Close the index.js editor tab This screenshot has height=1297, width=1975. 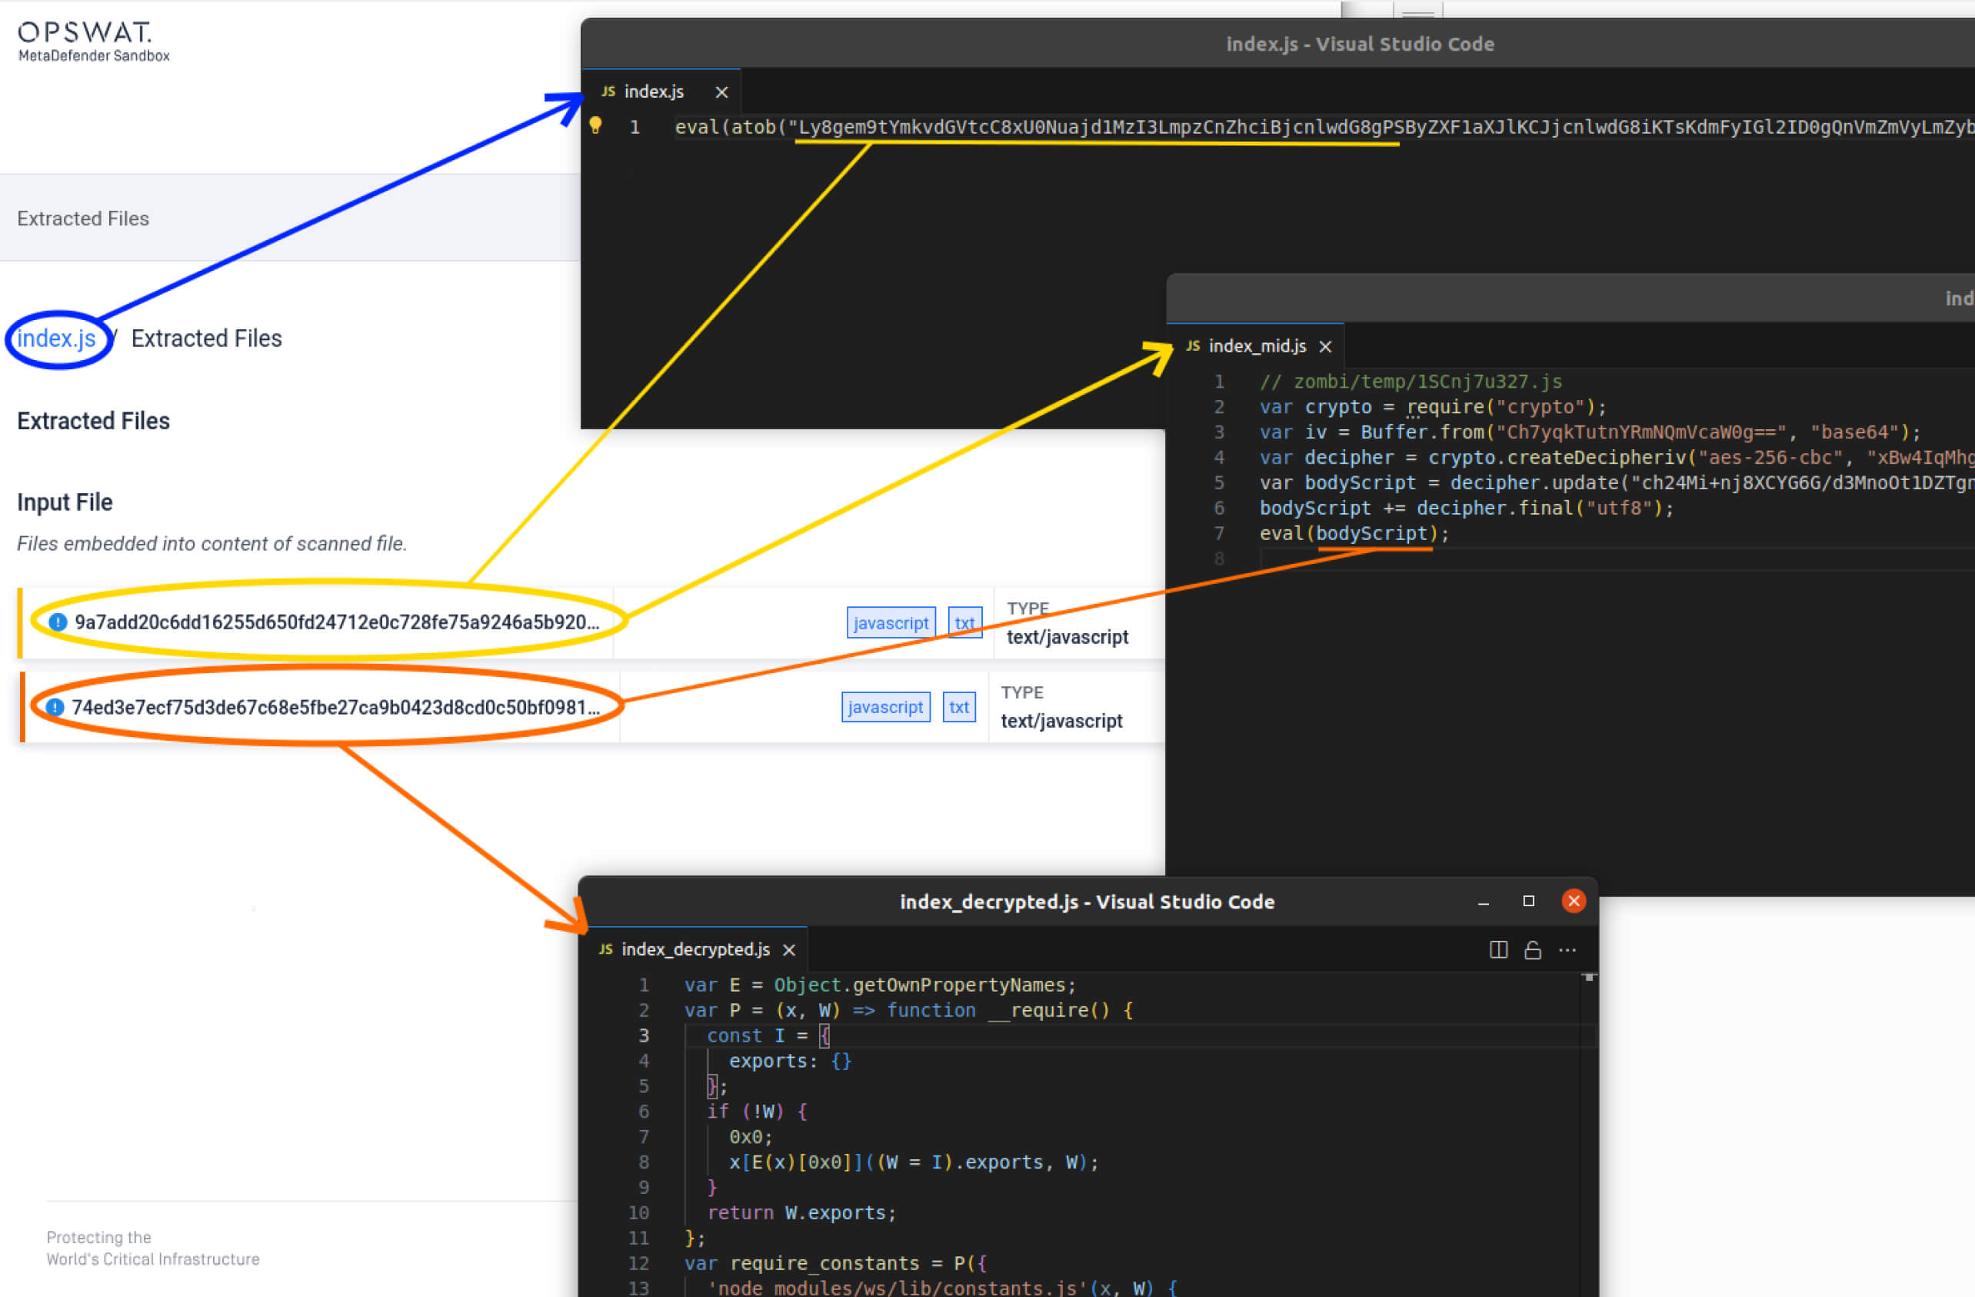(721, 92)
